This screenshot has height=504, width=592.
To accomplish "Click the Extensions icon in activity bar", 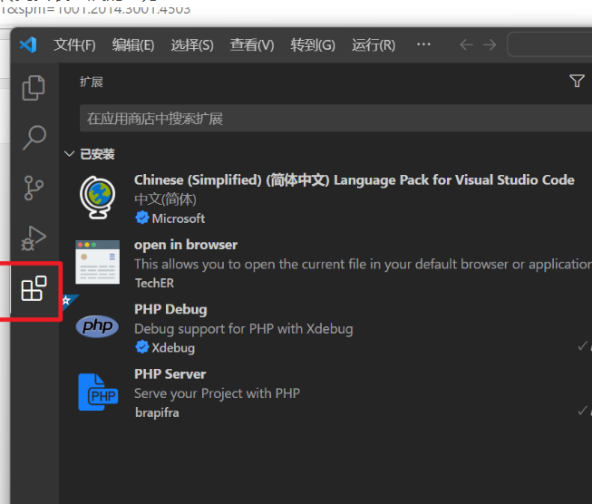I will [34, 289].
